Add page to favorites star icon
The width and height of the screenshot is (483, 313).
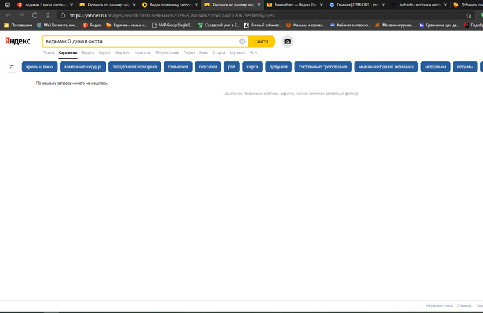click(469, 15)
